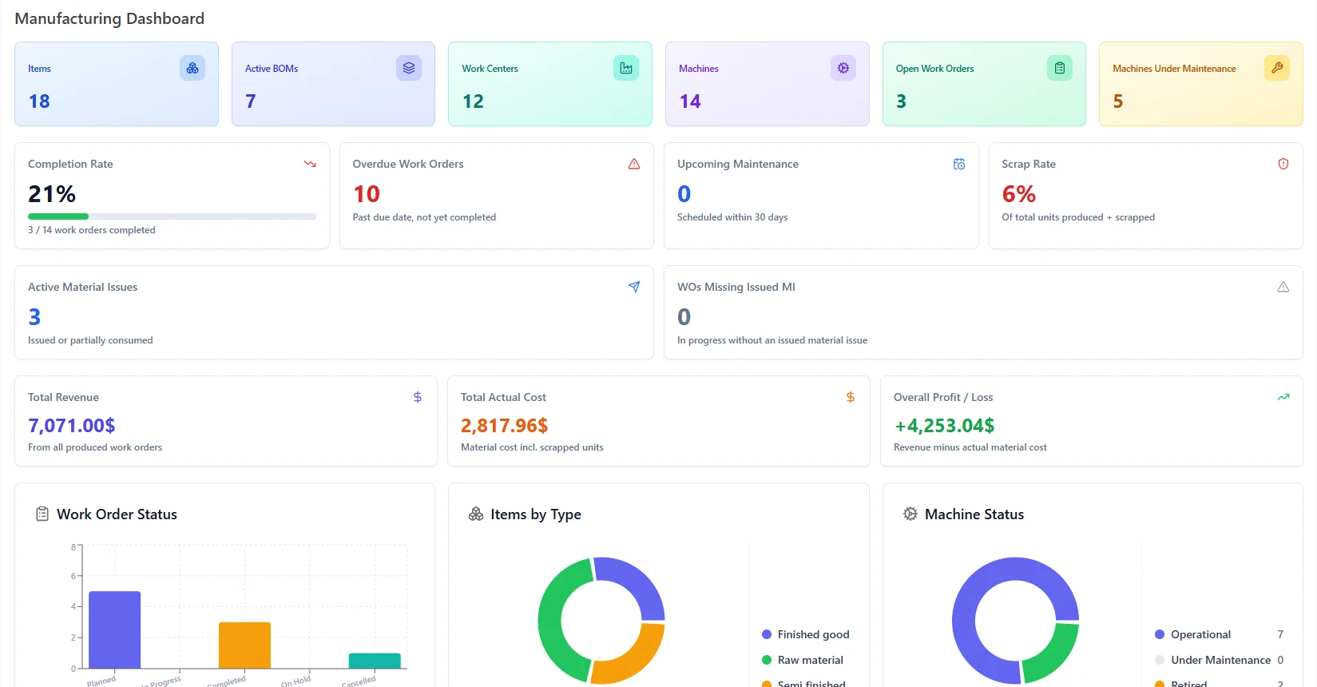Viewport: 1317px width, 687px height.
Task: Click the Active BOMs layers icon
Action: (x=409, y=68)
